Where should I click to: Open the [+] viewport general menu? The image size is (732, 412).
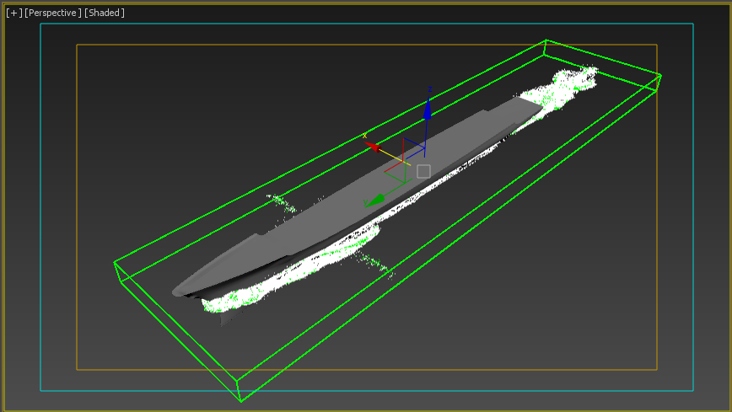(x=14, y=13)
